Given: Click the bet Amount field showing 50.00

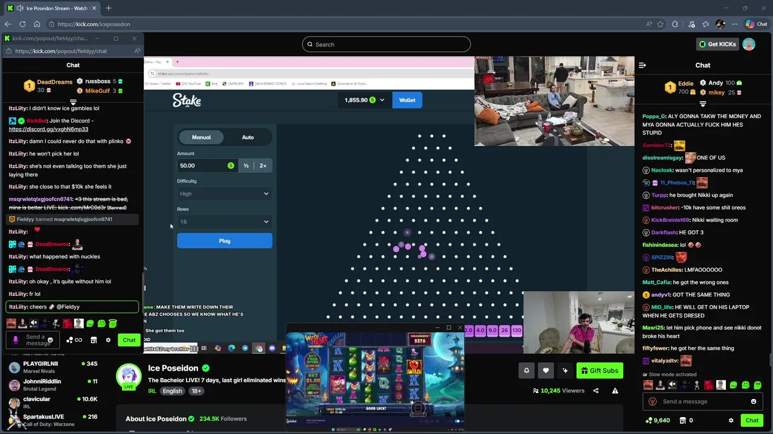Looking at the screenshot, I should coord(207,166).
